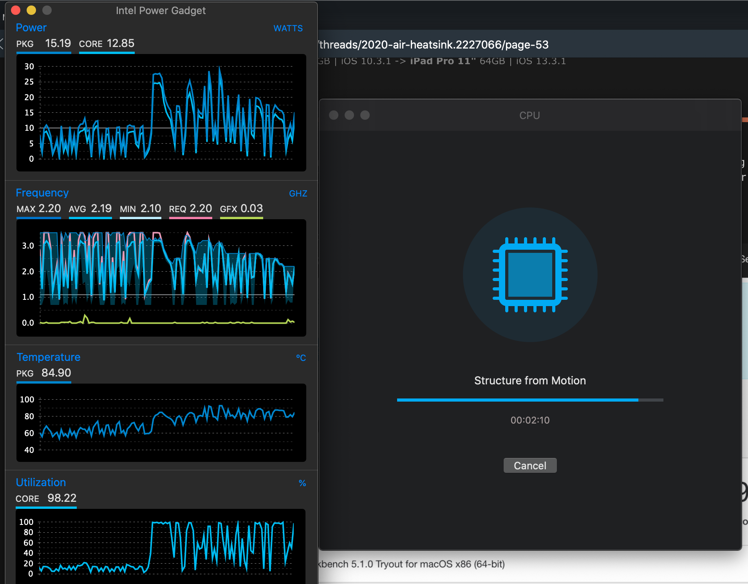The image size is (748, 584).
Task: Click the PKG temperature value 84.90
Action: coord(56,373)
